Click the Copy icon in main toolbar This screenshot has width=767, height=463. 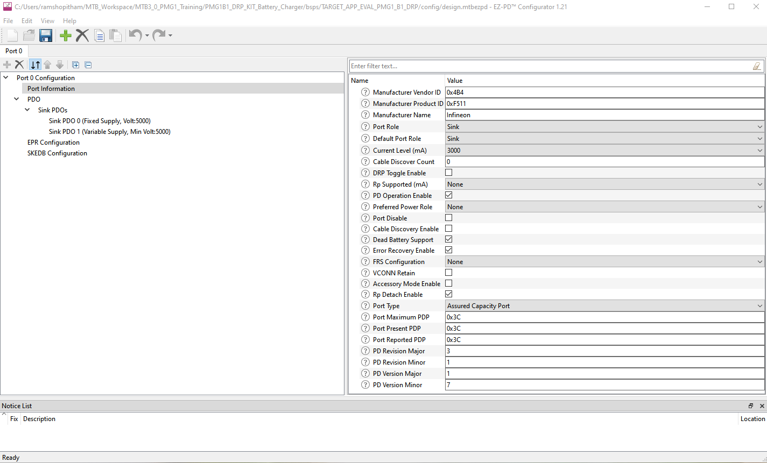[x=99, y=35]
